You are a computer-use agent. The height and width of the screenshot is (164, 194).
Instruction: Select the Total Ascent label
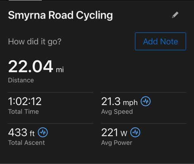point(27,143)
